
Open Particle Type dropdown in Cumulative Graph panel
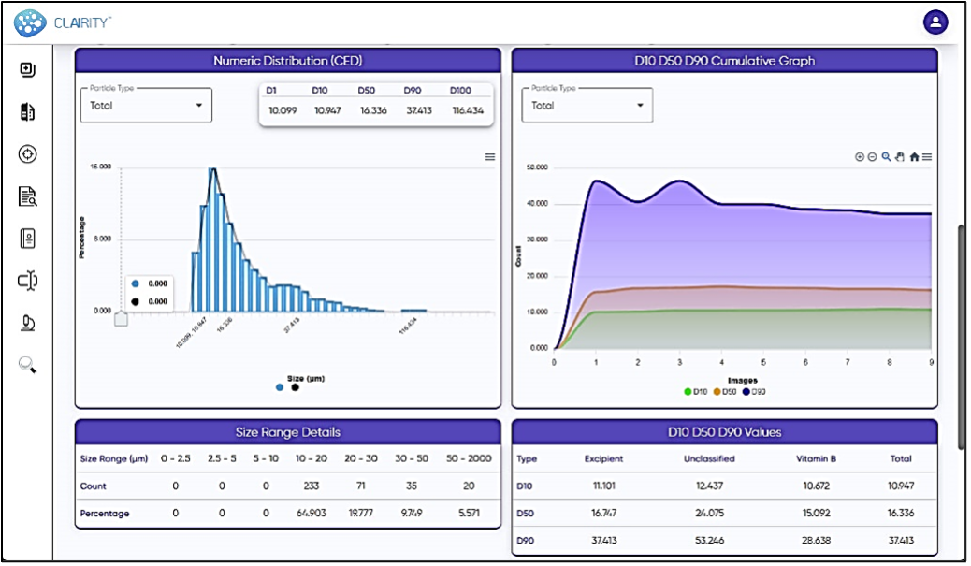(x=587, y=106)
